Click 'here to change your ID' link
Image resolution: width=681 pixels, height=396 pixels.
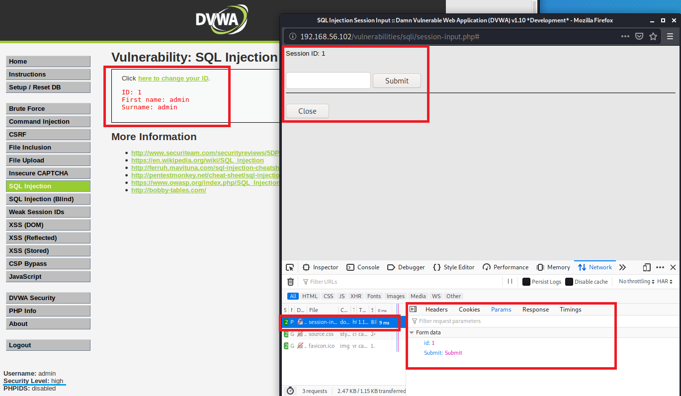[173, 79]
